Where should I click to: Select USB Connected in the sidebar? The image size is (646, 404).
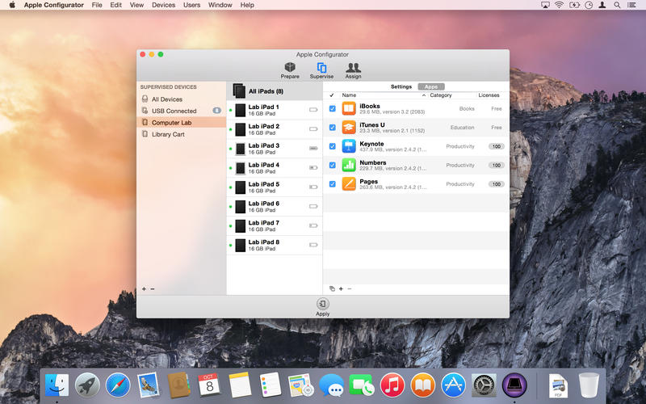[174, 111]
